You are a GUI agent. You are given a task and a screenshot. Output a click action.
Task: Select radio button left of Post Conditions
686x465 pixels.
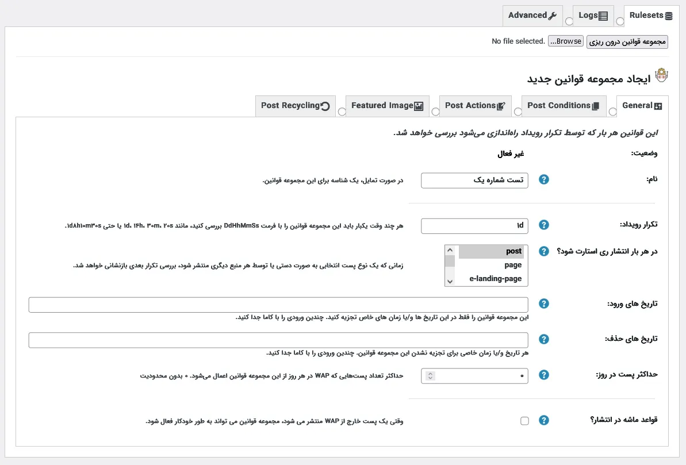tap(518, 112)
